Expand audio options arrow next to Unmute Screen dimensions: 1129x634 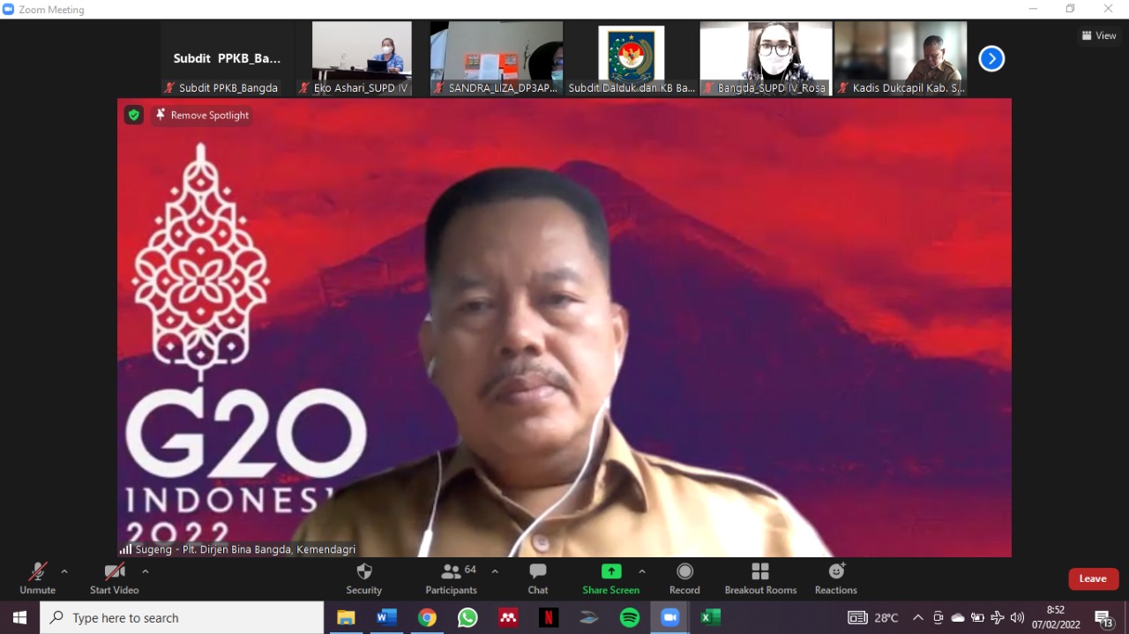[x=64, y=571]
